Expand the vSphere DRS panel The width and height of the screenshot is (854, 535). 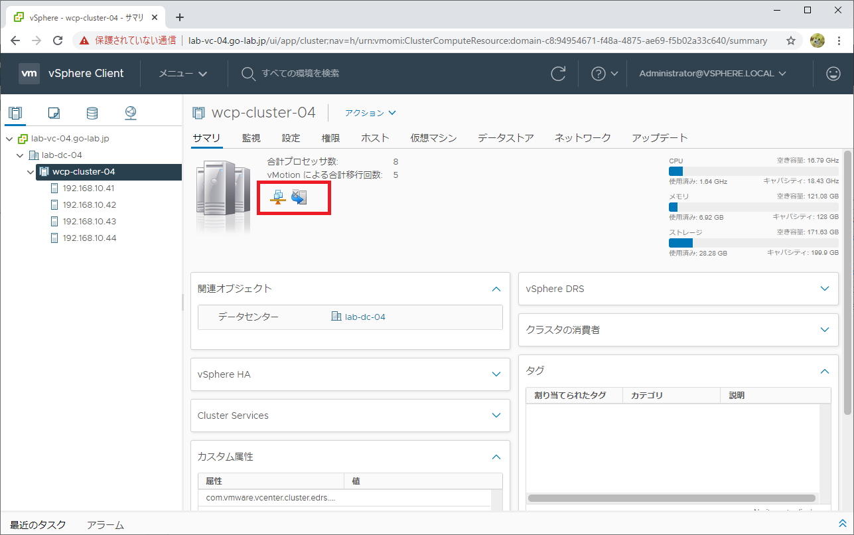coord(825,289)
